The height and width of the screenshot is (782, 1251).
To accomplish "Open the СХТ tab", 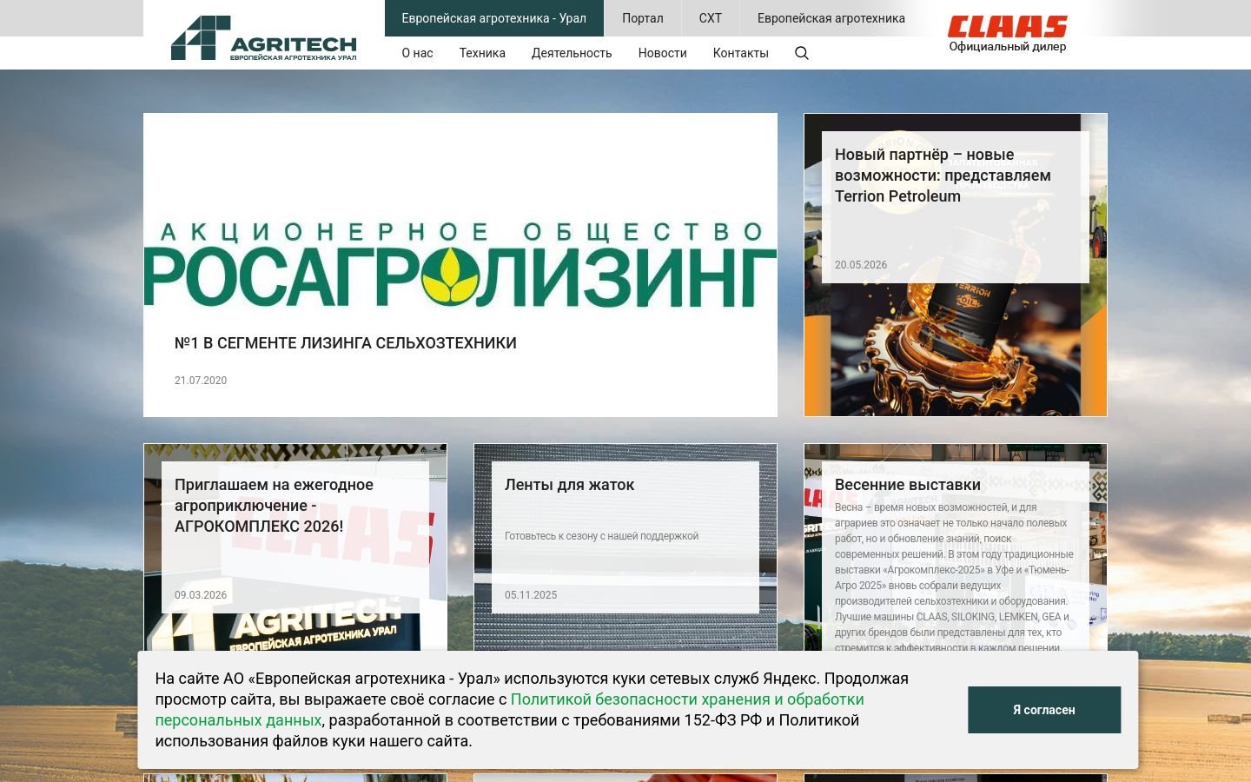I will [710, 18].
